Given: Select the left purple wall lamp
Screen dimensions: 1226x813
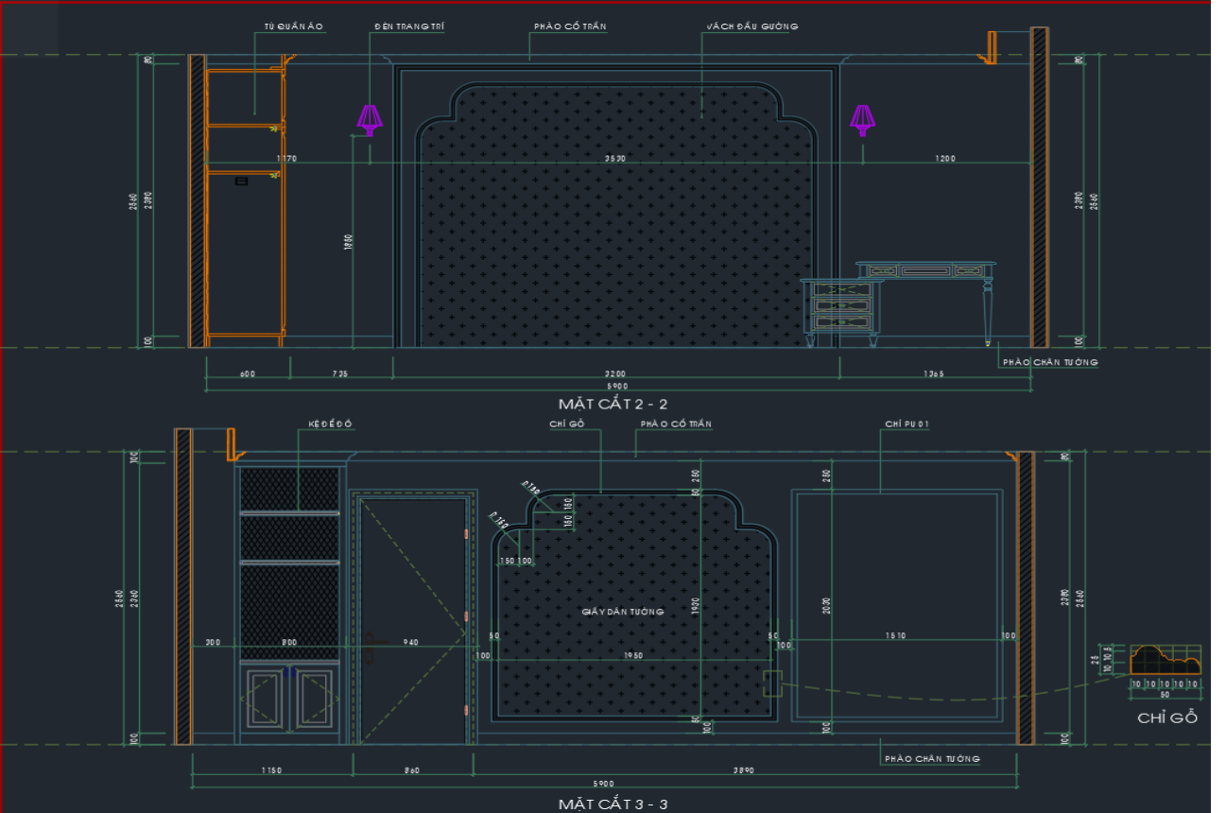Looking at the screenshot, I should point(370,118).
